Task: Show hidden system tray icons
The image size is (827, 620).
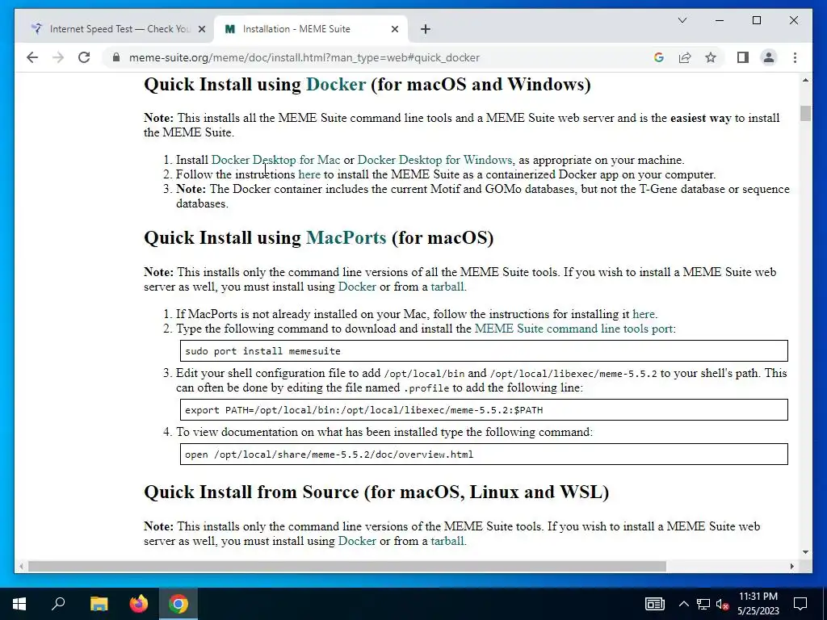Action: tap(683, 604)
